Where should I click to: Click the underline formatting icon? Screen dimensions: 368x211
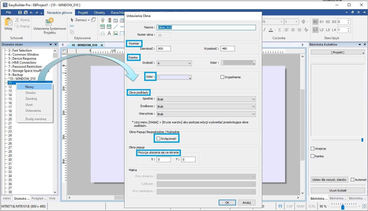(x=279, y=30)
